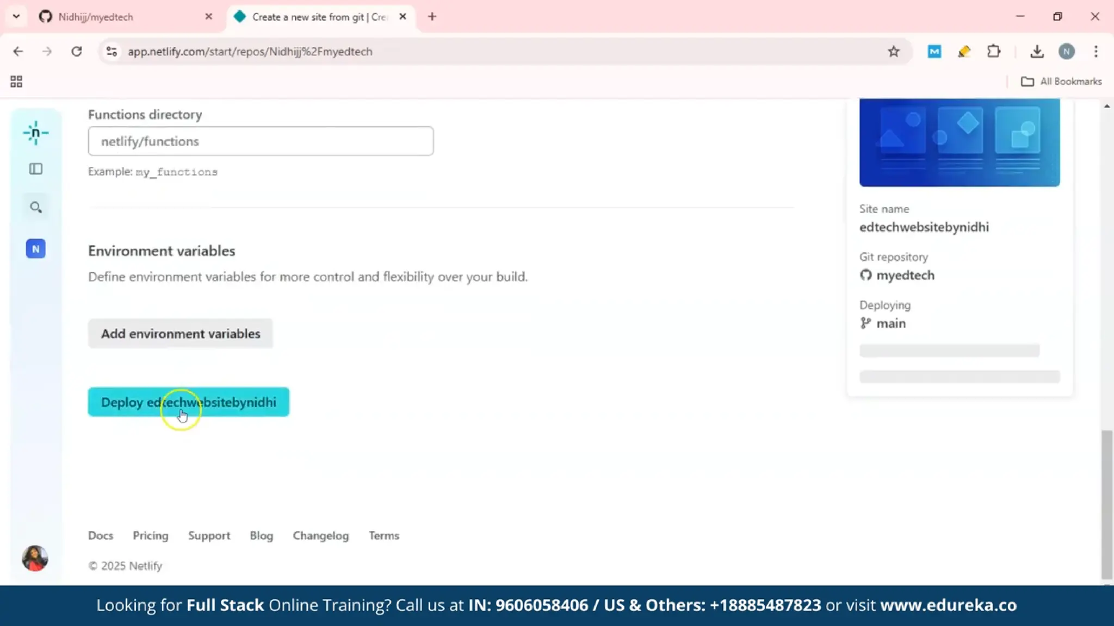Open the user avatar profile picture
Viewport: 1114px width, 626px height.
tap(35, 558)
